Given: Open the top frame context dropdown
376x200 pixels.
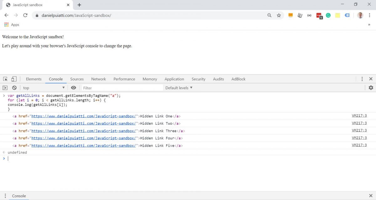Looking at the screenshot, I should (x=44, y=88).
